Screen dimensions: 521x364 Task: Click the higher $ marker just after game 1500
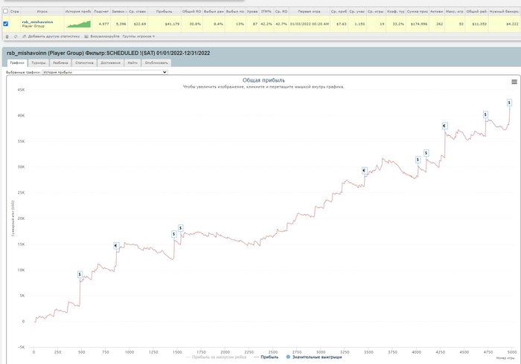pyautogui.click(x=180, y=228)
